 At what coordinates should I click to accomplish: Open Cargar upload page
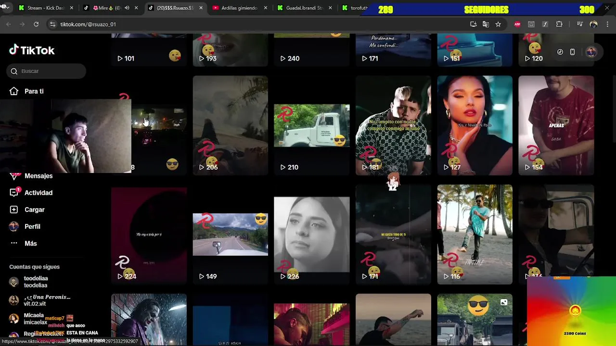[35, 210]
